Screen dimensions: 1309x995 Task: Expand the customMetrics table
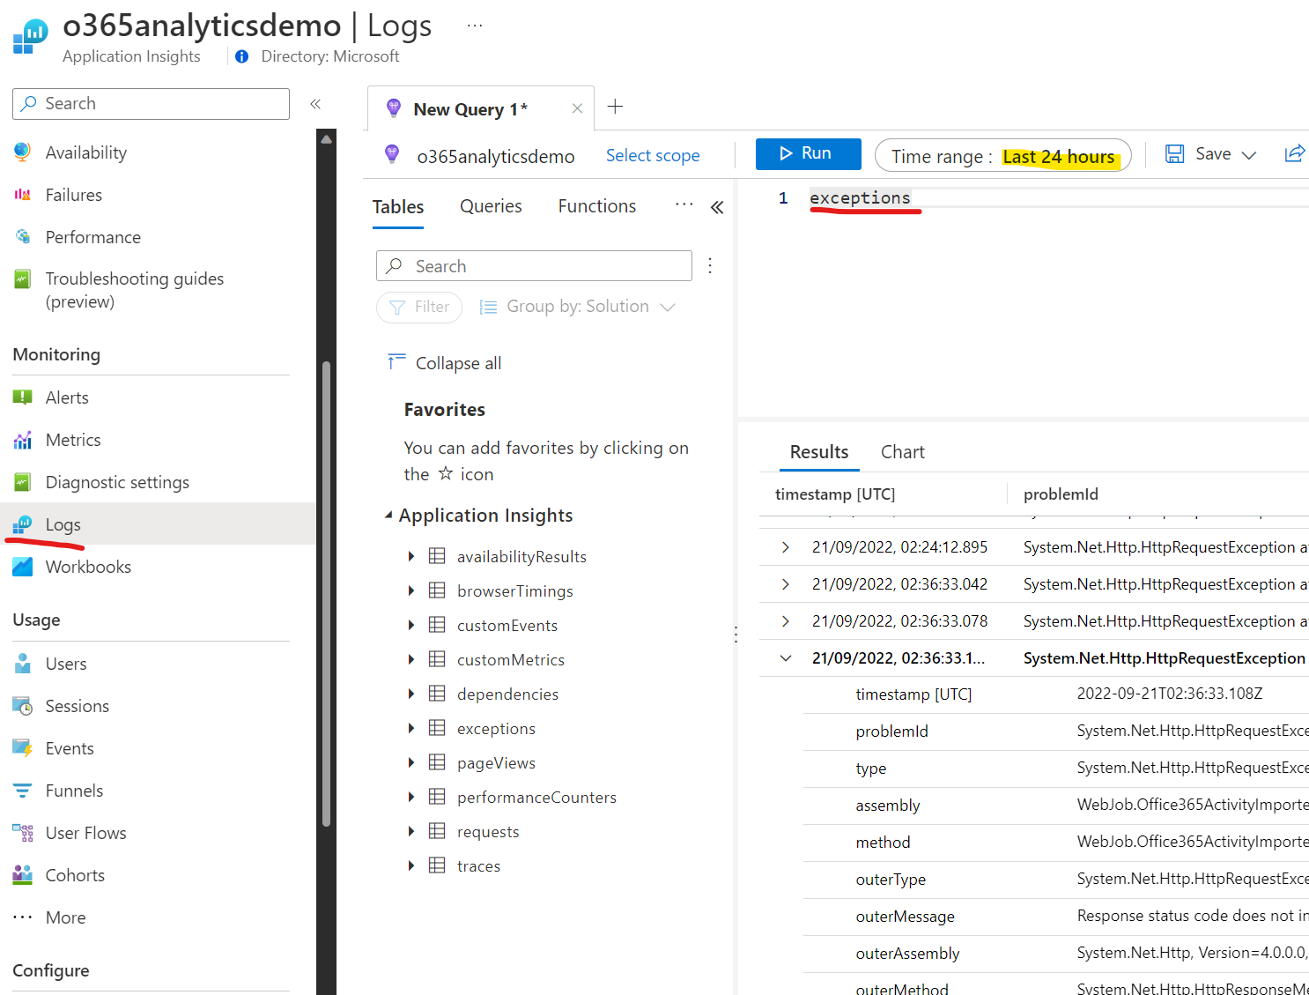click(x=410, y=659)
